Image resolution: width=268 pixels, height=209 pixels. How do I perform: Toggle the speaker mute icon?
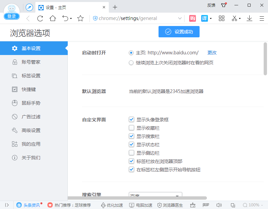pos(219,205)
